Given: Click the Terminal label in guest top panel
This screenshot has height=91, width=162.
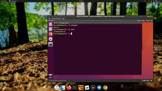Looking at the screenshot, I should pos(51,21).
